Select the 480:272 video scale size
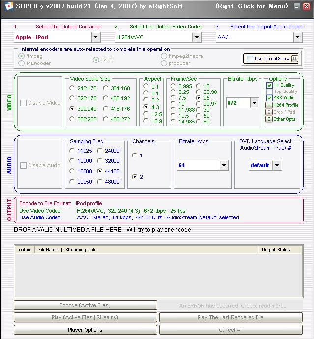This screenshot has height=339, width=314. point(105,119)
